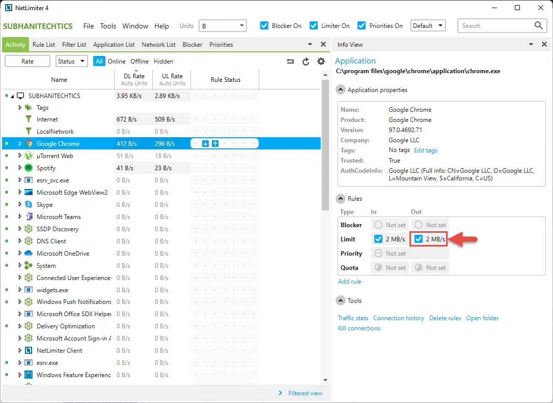This screenshot has width=553, height=403.
Task: Toggle the Priorities On checkbox
Action: pyautogui.click(x=362, y=26)
